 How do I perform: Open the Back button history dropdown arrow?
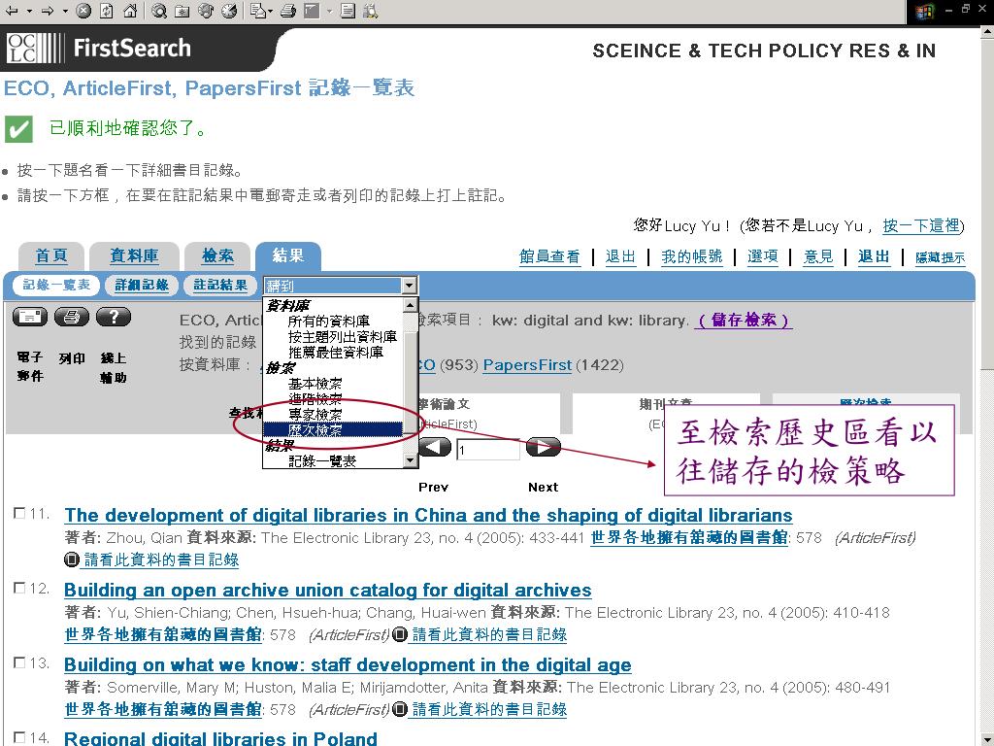click(x=29, y=11)
